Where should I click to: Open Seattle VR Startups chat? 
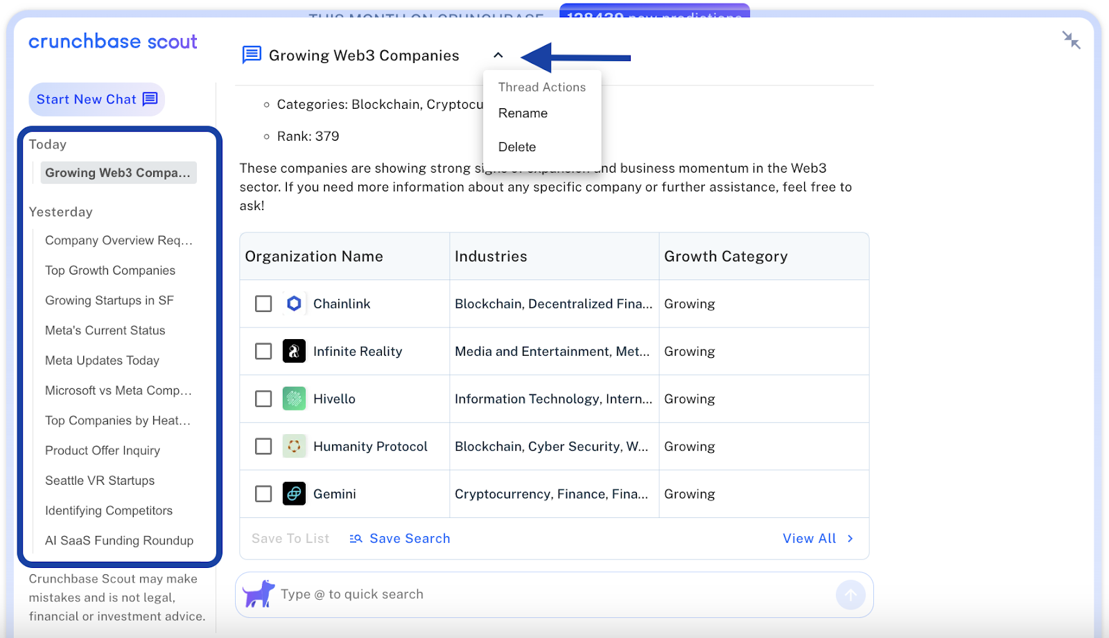(x=100, y=481)
